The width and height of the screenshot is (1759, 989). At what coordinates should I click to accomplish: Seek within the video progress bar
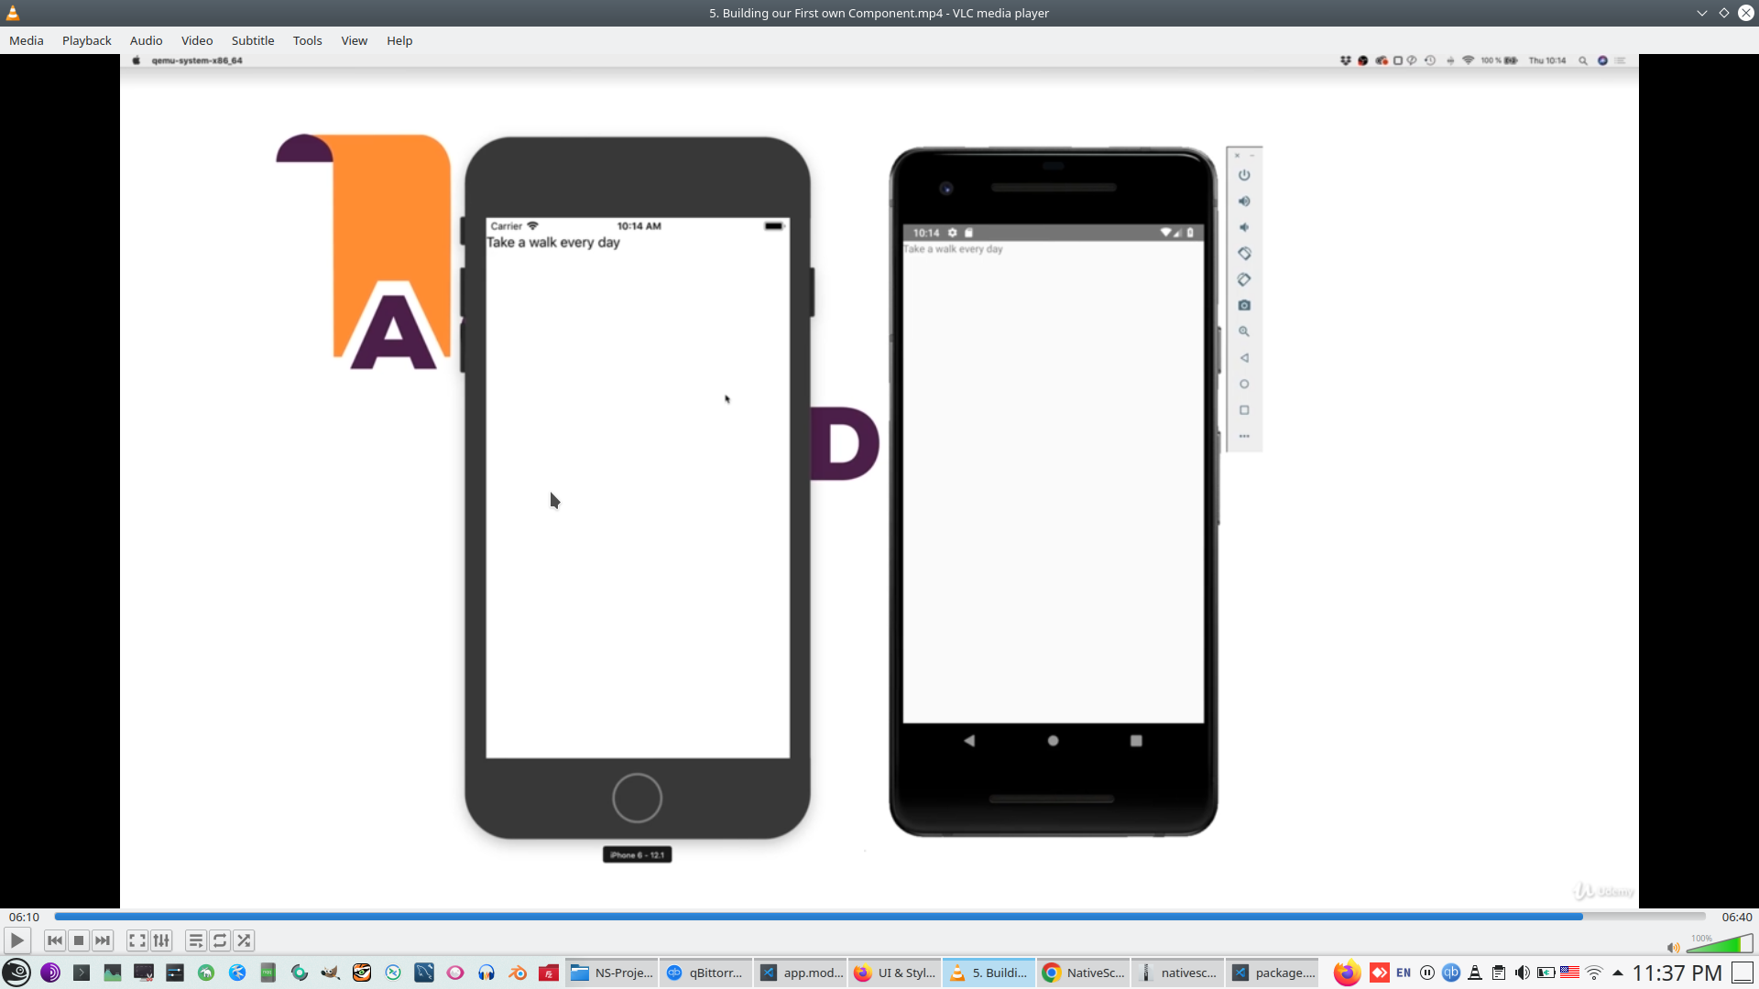879,917
